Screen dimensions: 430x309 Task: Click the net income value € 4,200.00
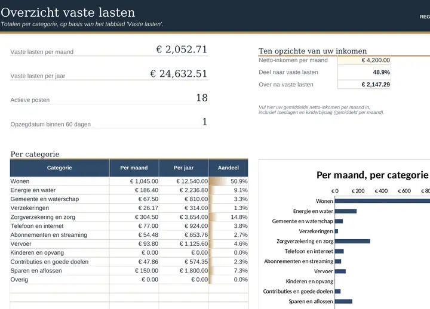pyautogui.click(x=364, y=60)
